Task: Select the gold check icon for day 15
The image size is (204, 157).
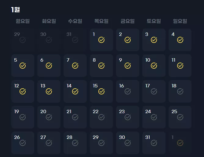Action: point(101,91)
